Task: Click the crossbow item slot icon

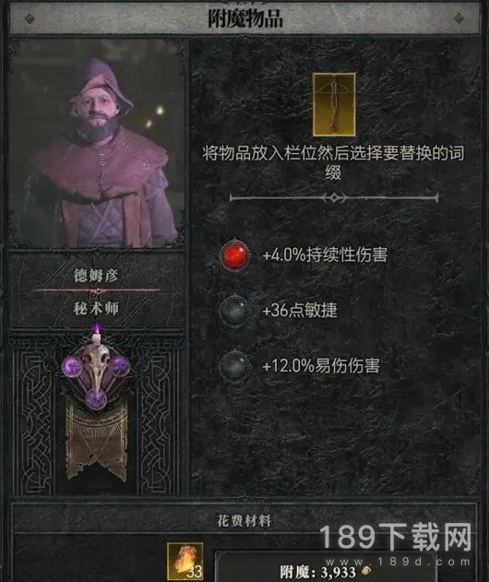Action: 334,104
